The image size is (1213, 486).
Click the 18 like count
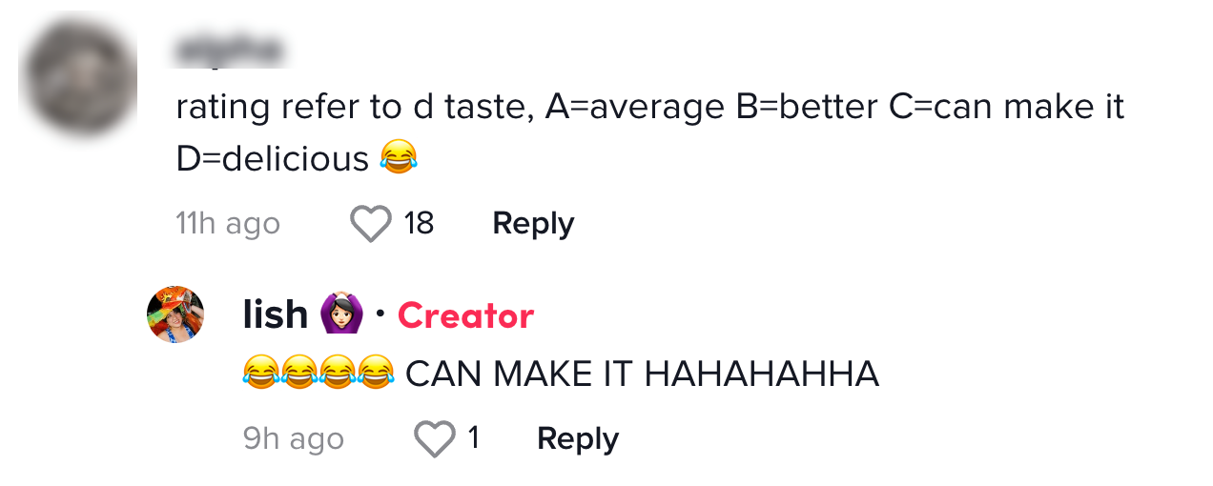(419, 224)
